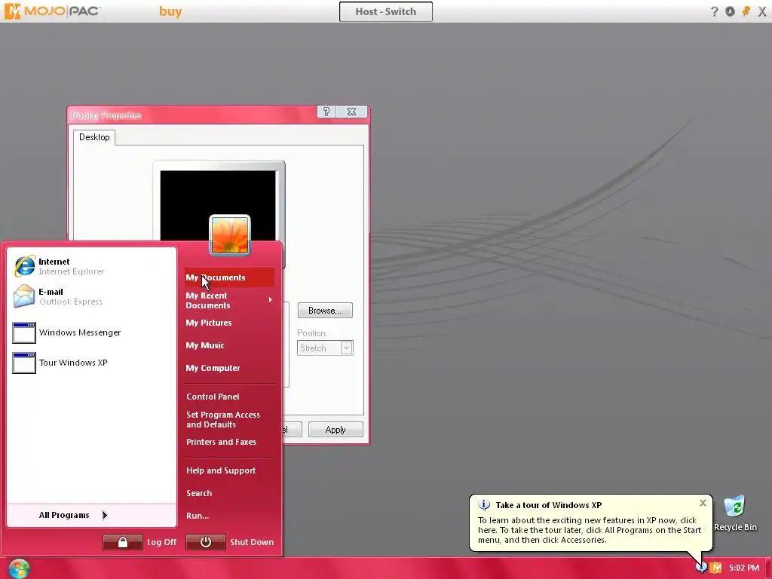Click the MojoPac logo icon

[12, 11]
